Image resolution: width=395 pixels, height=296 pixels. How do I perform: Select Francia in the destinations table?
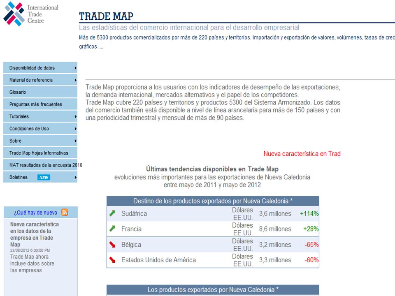(x=131, y=229)
